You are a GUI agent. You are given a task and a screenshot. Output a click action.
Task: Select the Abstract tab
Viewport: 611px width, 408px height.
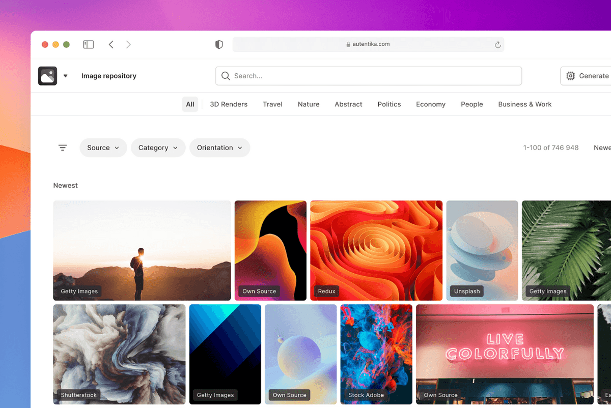(348, 104)
